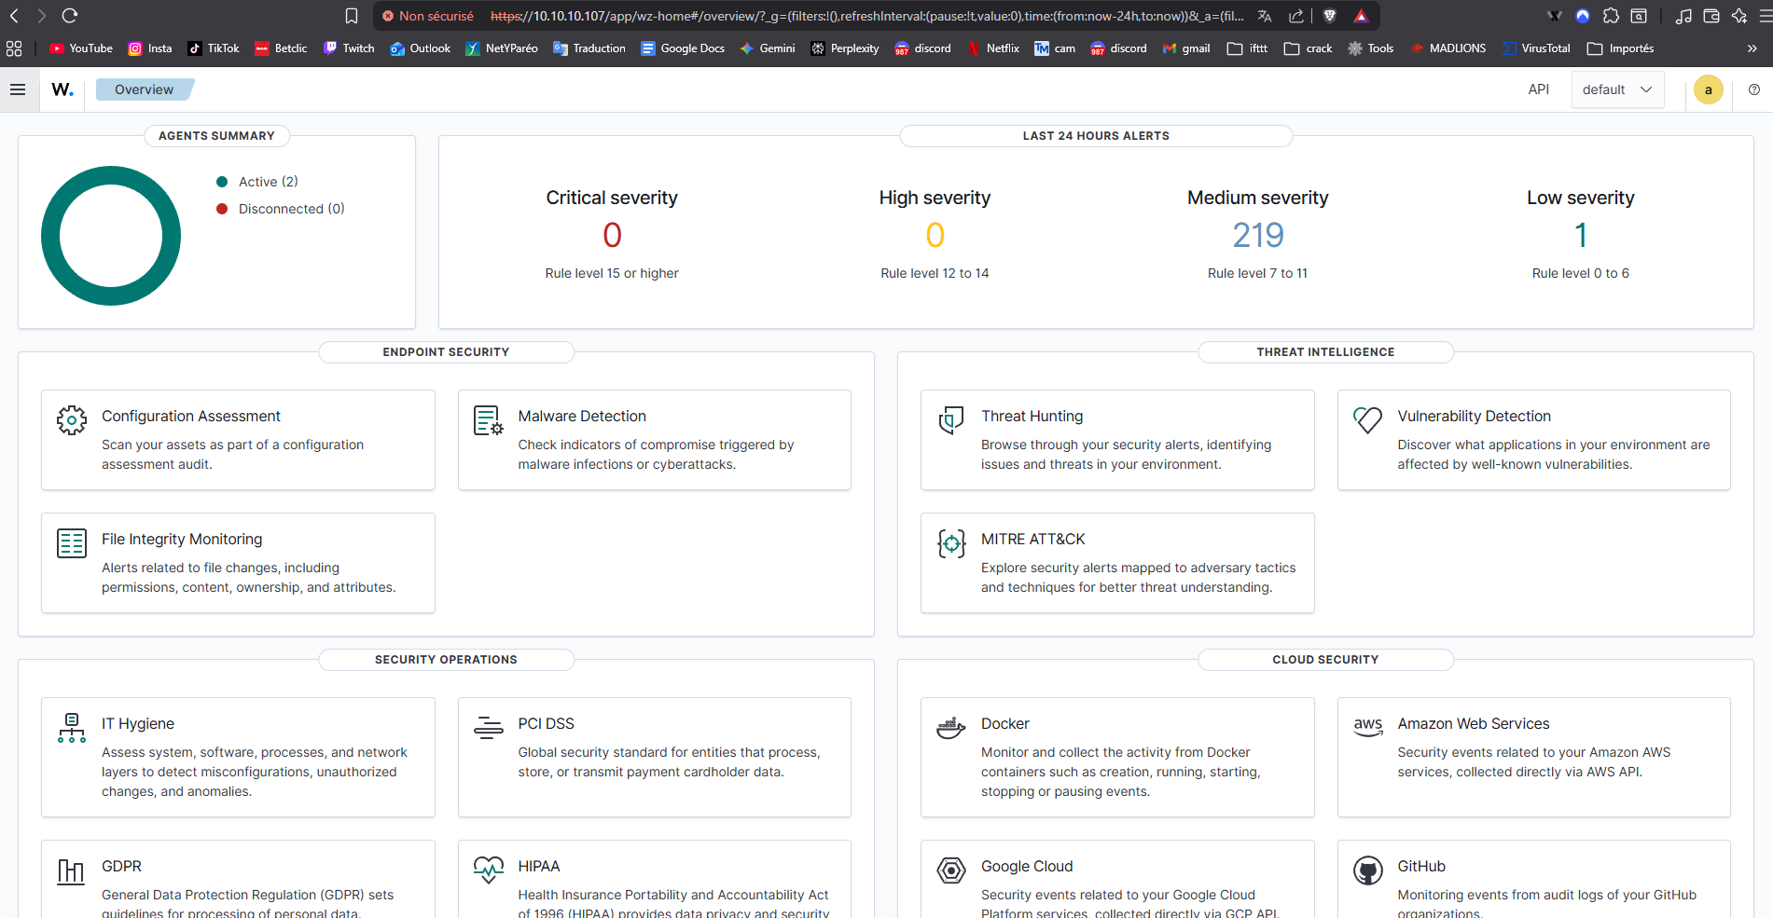Open Configuration Assessment gear icon
Screen dimensions: 1773x918
coord(72,420)
